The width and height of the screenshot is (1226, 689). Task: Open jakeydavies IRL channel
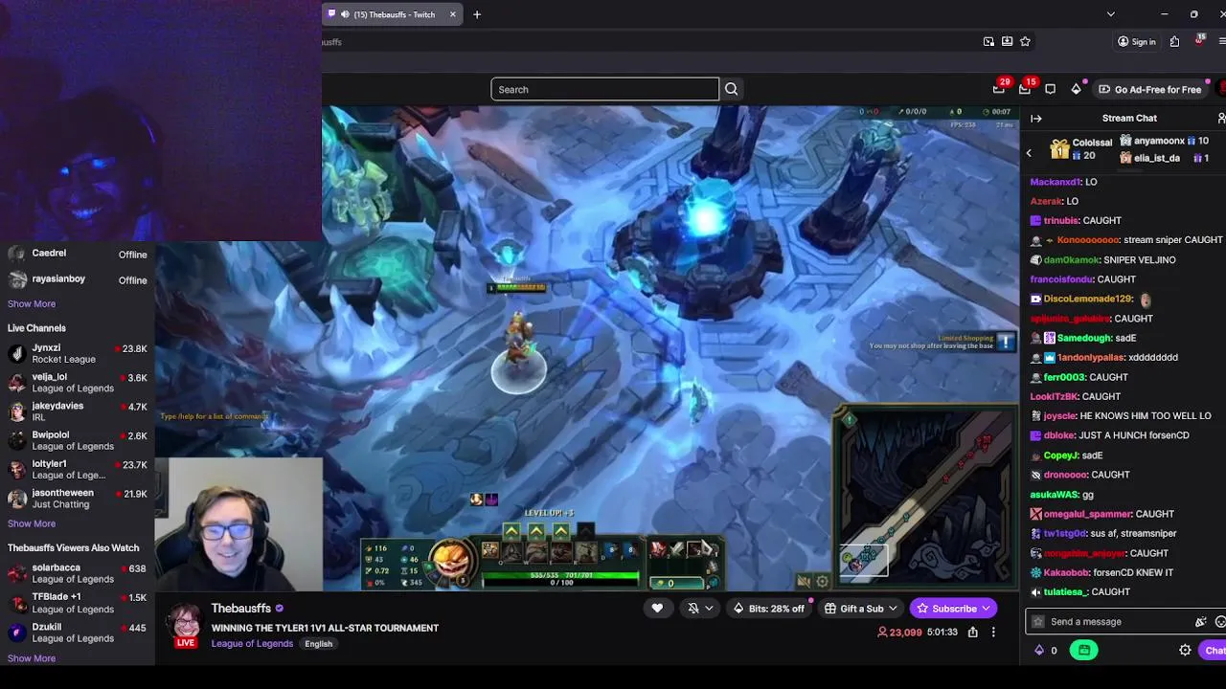coord(77,411)
